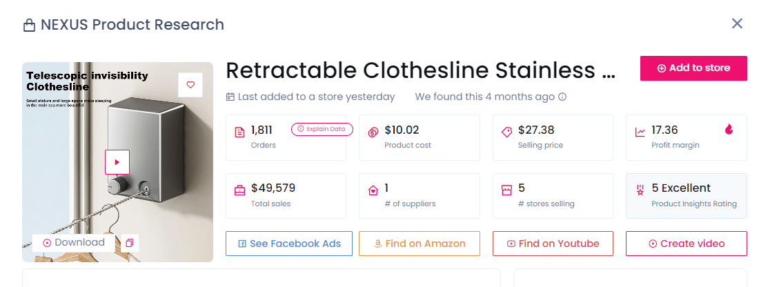Viewport: 779px width, 287px height.
Task: Open See Facebook Ads
Action: pos(289,244)
